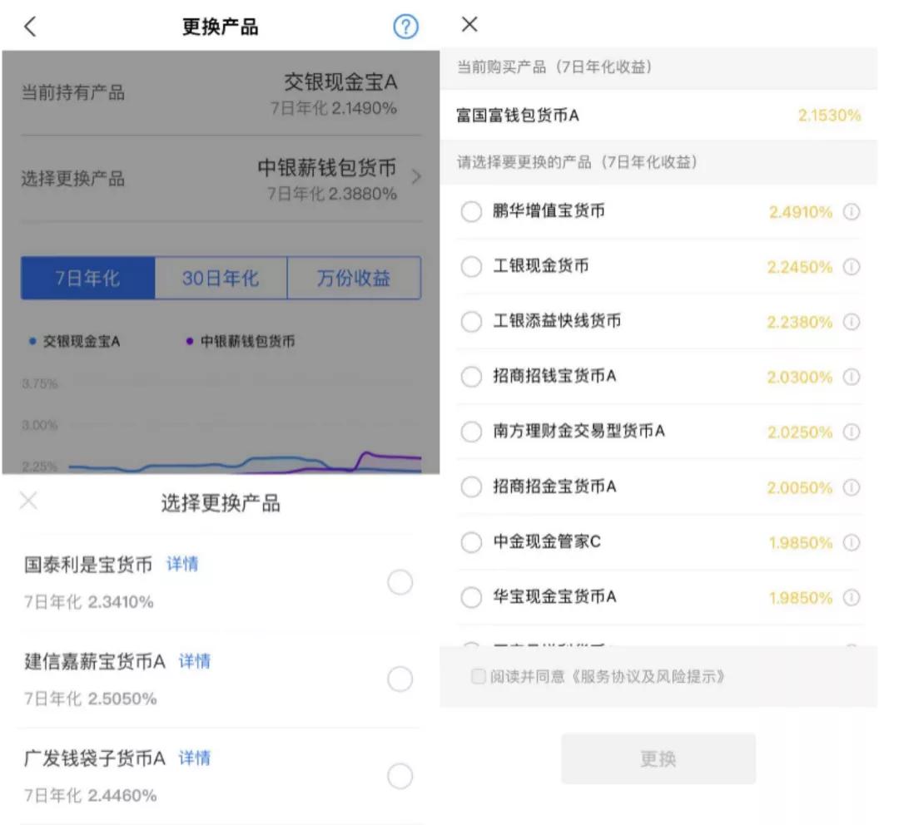Screen dimensions: 899x825
Task: Open 详情 link for 建信嘉薪宝货币A
Action: [x=193, y=661]
